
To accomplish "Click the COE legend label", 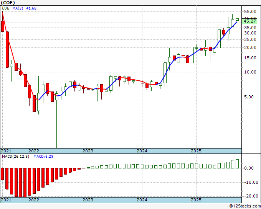I will click(5, 8).
